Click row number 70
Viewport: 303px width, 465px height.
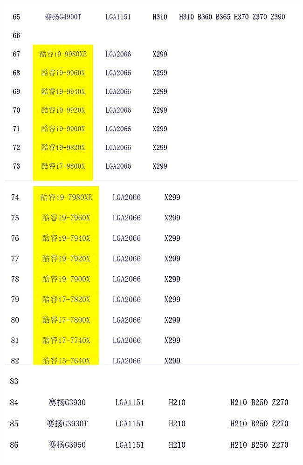coord(16,110)
